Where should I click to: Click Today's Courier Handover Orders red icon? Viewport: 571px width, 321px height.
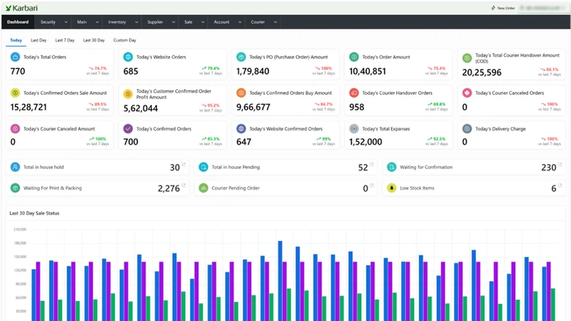[x=353, y=93]
